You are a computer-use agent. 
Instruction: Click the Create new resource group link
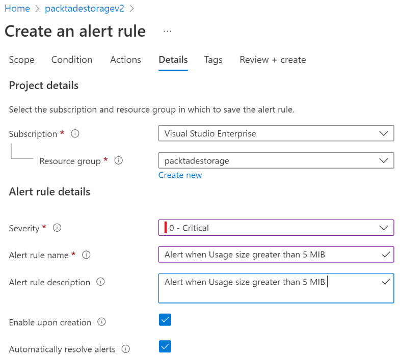(x=180, y=175)
